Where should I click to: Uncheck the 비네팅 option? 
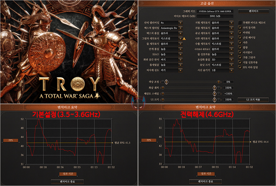[240, 33]
